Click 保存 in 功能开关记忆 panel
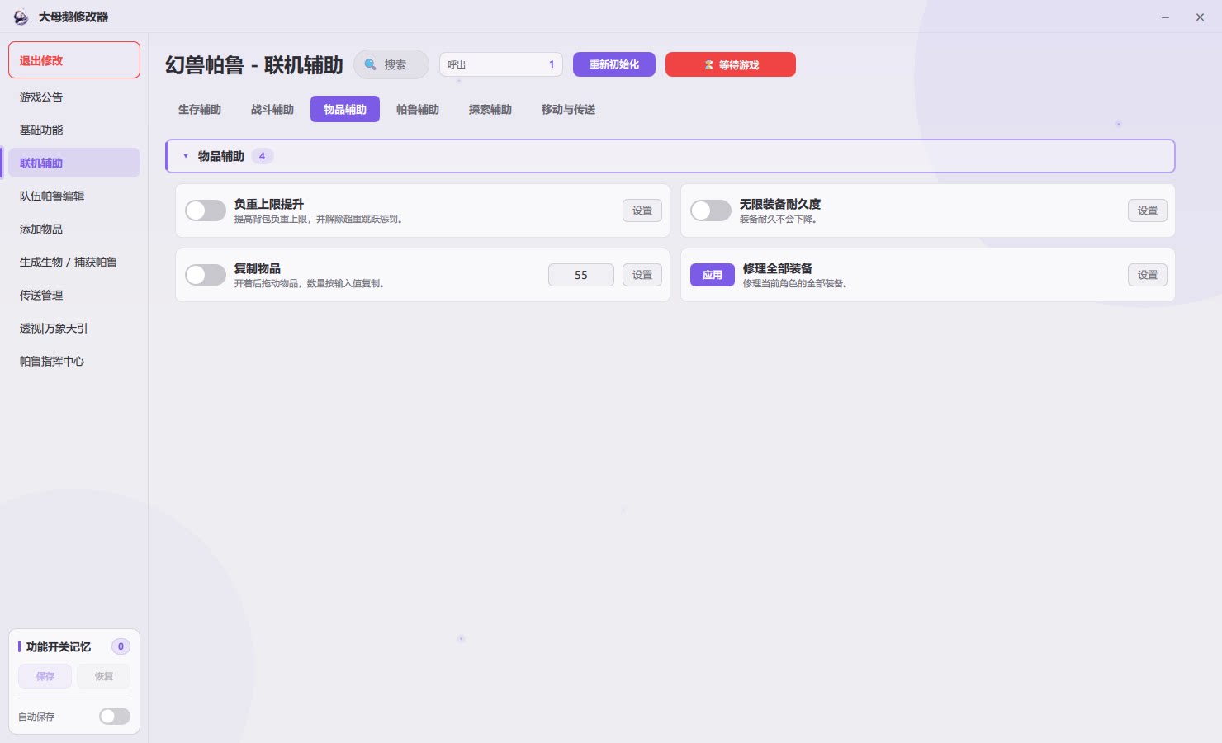This screenshot has width=1222, height=743. pos(45,676)
